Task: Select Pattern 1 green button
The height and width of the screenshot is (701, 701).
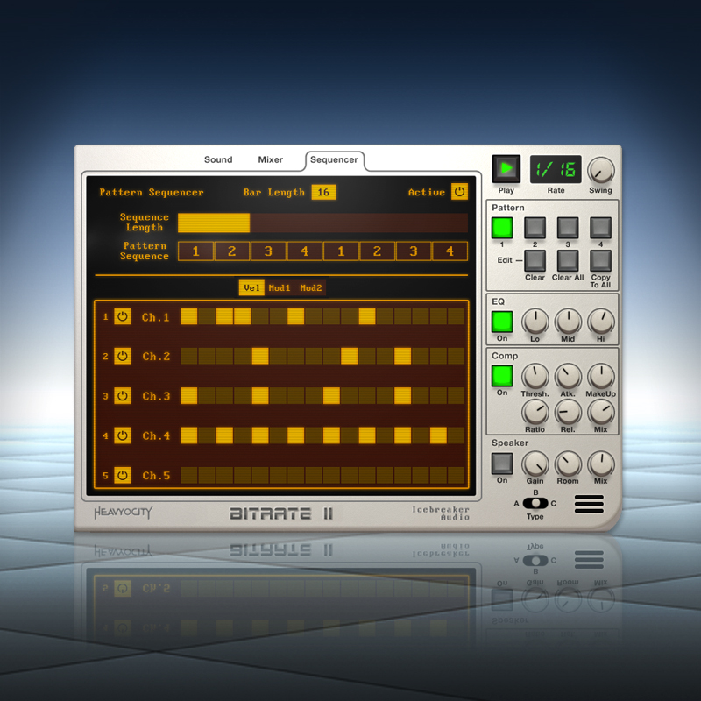Action: (x=502, y=228)
